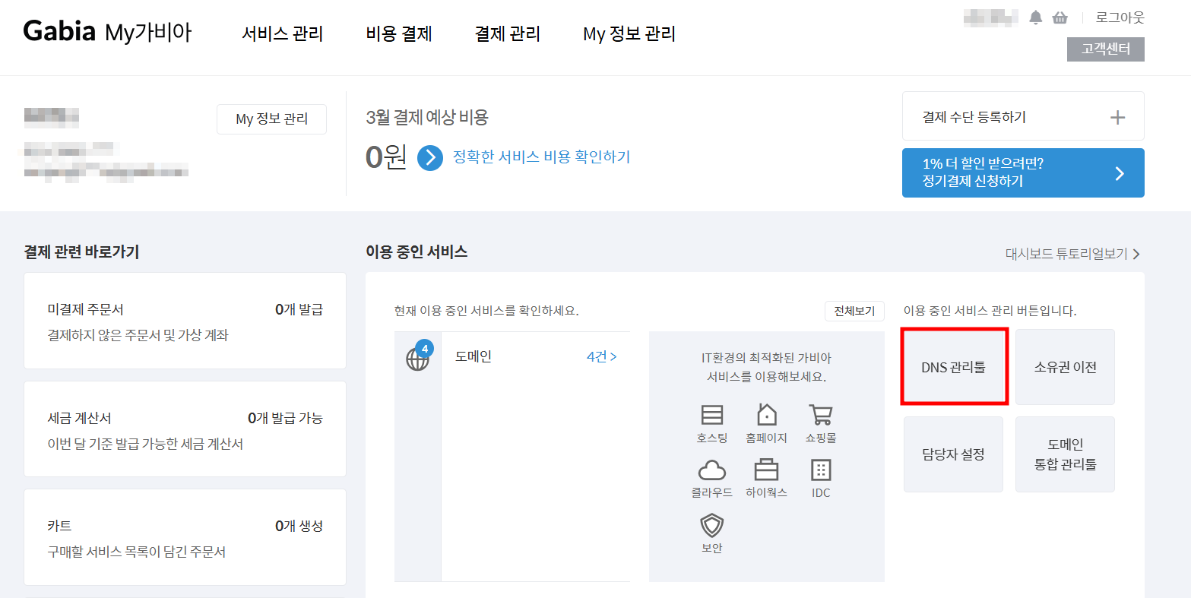1191x598 pixels.
Task: Click the 도메인 service row label
Action: [474, 356]
